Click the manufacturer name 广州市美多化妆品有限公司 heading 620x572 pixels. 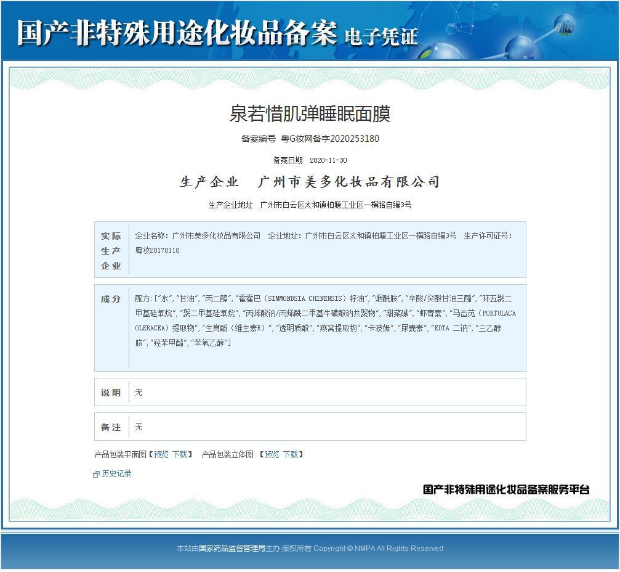[348, 182]
